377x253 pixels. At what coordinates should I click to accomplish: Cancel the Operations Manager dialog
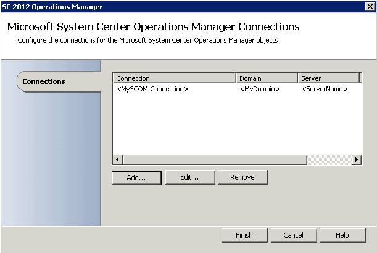click(x=294, y=235)
